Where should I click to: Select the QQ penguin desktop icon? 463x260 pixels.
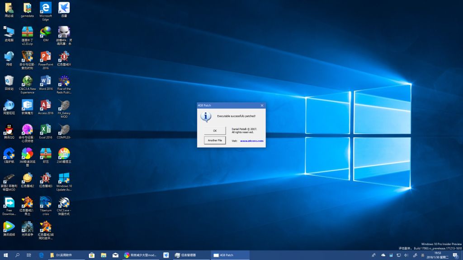point(9,131)
